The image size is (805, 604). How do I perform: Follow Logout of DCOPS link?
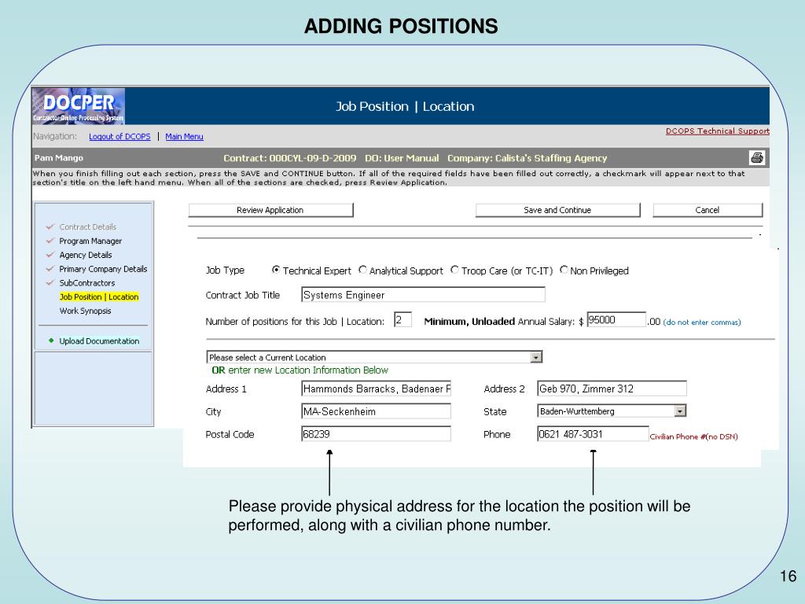[119, 137]
